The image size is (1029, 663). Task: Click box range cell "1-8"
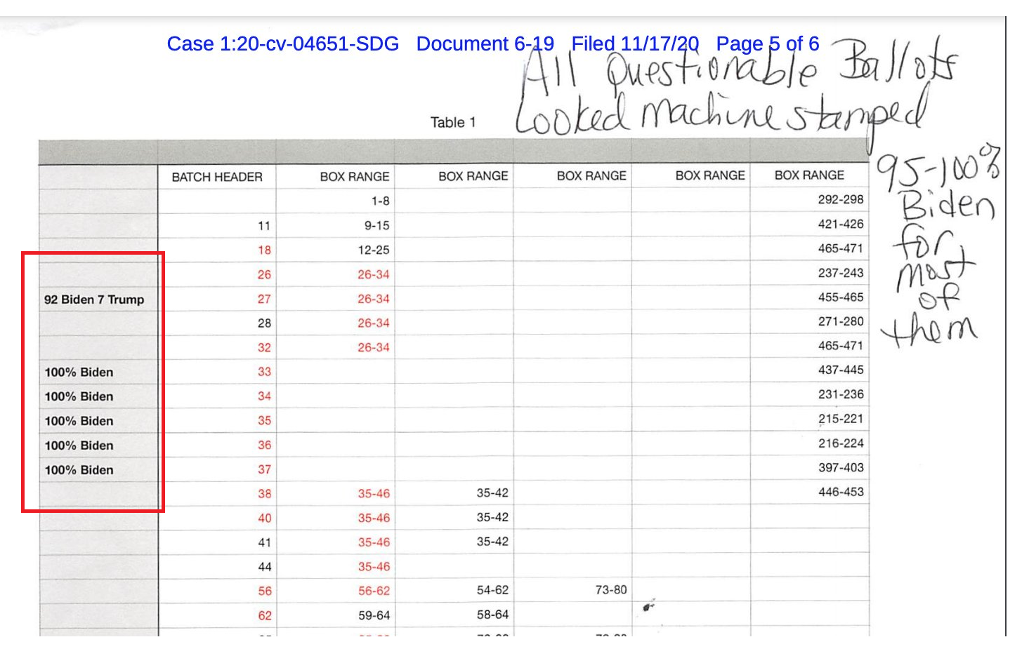[380, 201]
